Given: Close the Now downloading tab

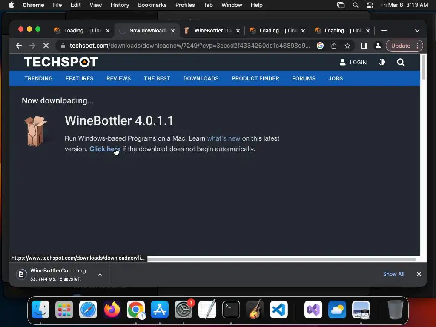Looking at the screenshot, I should 173,31.
